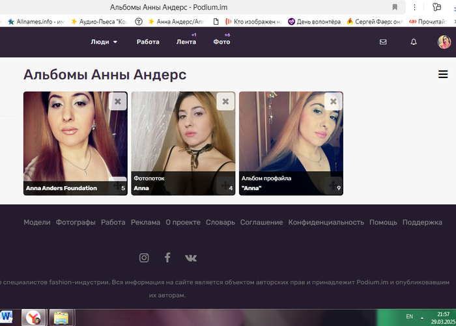Click the Фотографы footer link
The height and width of the screenshot is (326, 456).
coord(76,223)
